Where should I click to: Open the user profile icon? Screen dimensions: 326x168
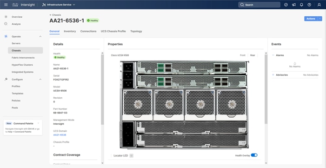click(x=319, y=5)
